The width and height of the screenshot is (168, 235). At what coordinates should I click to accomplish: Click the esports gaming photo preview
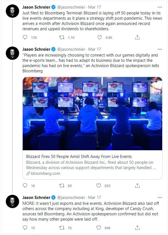[x=92, y=113]
